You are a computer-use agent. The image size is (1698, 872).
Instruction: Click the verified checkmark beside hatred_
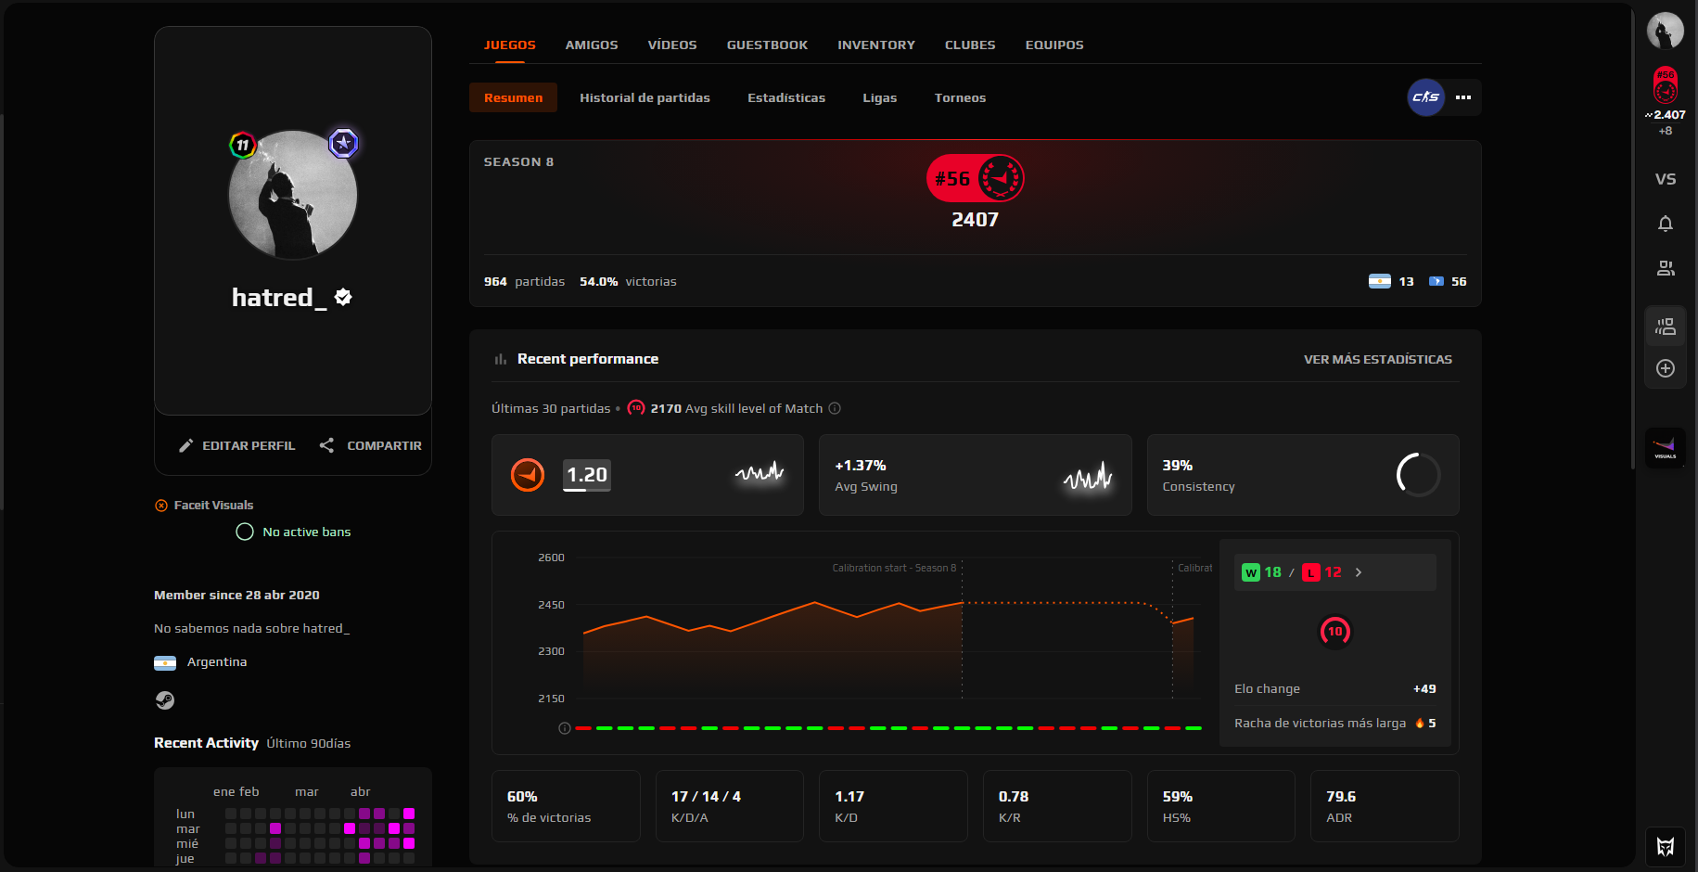343,297
